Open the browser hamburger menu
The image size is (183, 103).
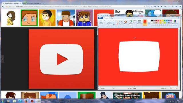coord(180,7)
